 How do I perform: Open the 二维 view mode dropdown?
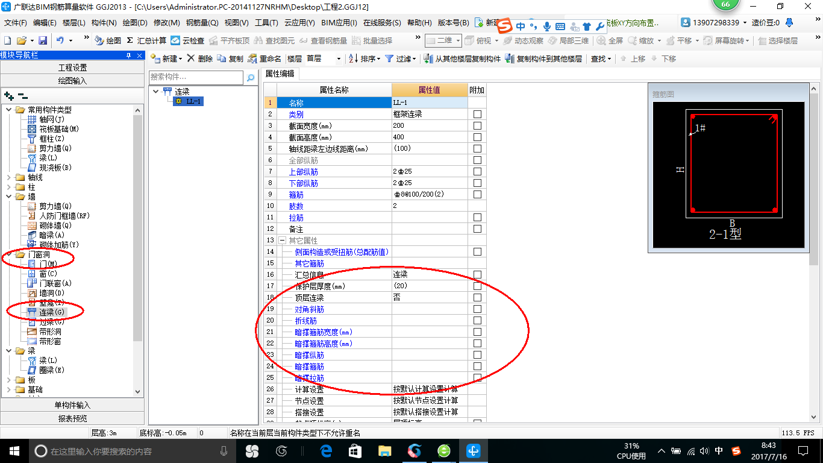(x=443, y=40)
